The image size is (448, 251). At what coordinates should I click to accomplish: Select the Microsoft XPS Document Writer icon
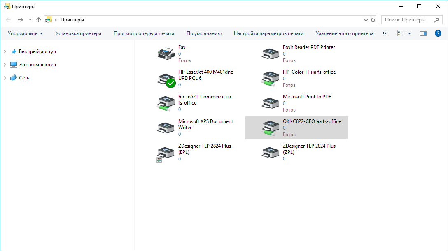click(166, 128)
